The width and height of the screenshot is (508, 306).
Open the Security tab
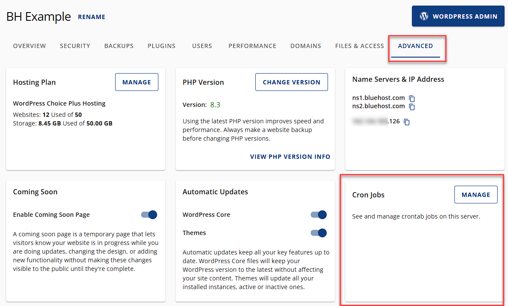75,45
